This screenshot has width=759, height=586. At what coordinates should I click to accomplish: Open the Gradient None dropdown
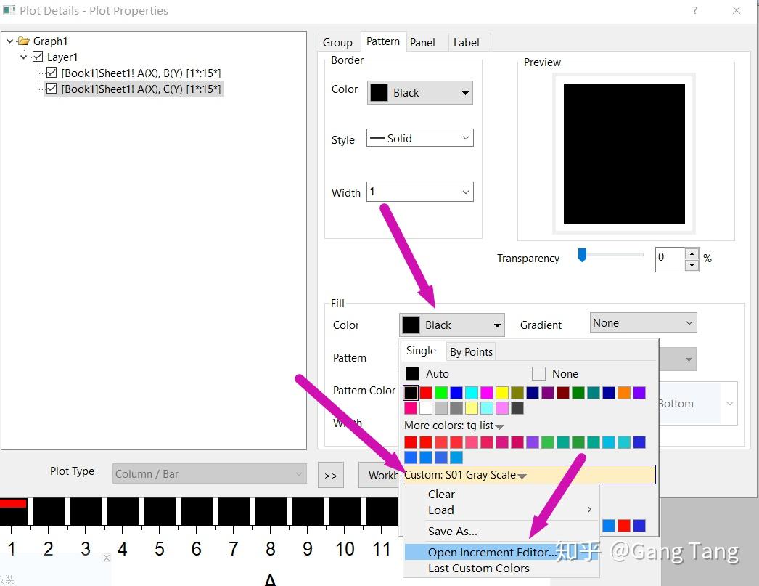pyautogui.click(x=643, y=322)
